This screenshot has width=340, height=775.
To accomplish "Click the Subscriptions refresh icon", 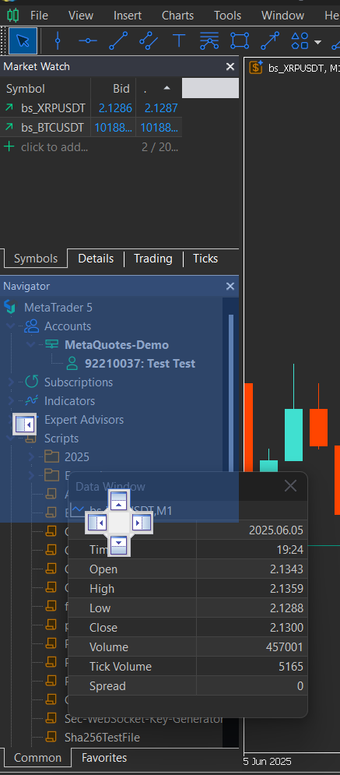I will pos(32,382).
